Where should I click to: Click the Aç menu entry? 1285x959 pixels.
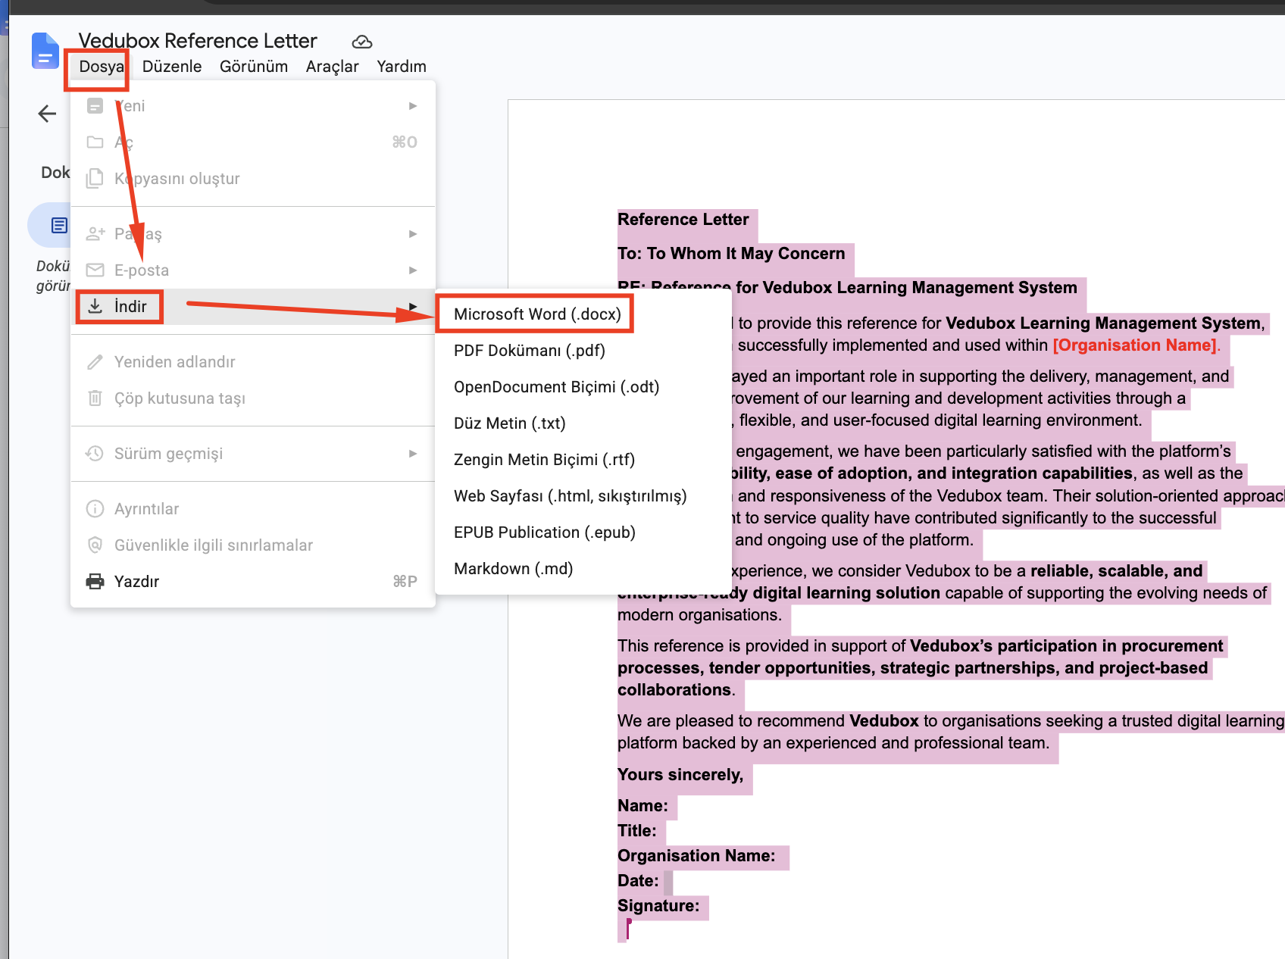pyautogui.click(x=253, y=142)
